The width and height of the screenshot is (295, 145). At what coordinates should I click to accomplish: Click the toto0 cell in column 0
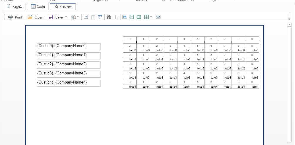[130, 50]
